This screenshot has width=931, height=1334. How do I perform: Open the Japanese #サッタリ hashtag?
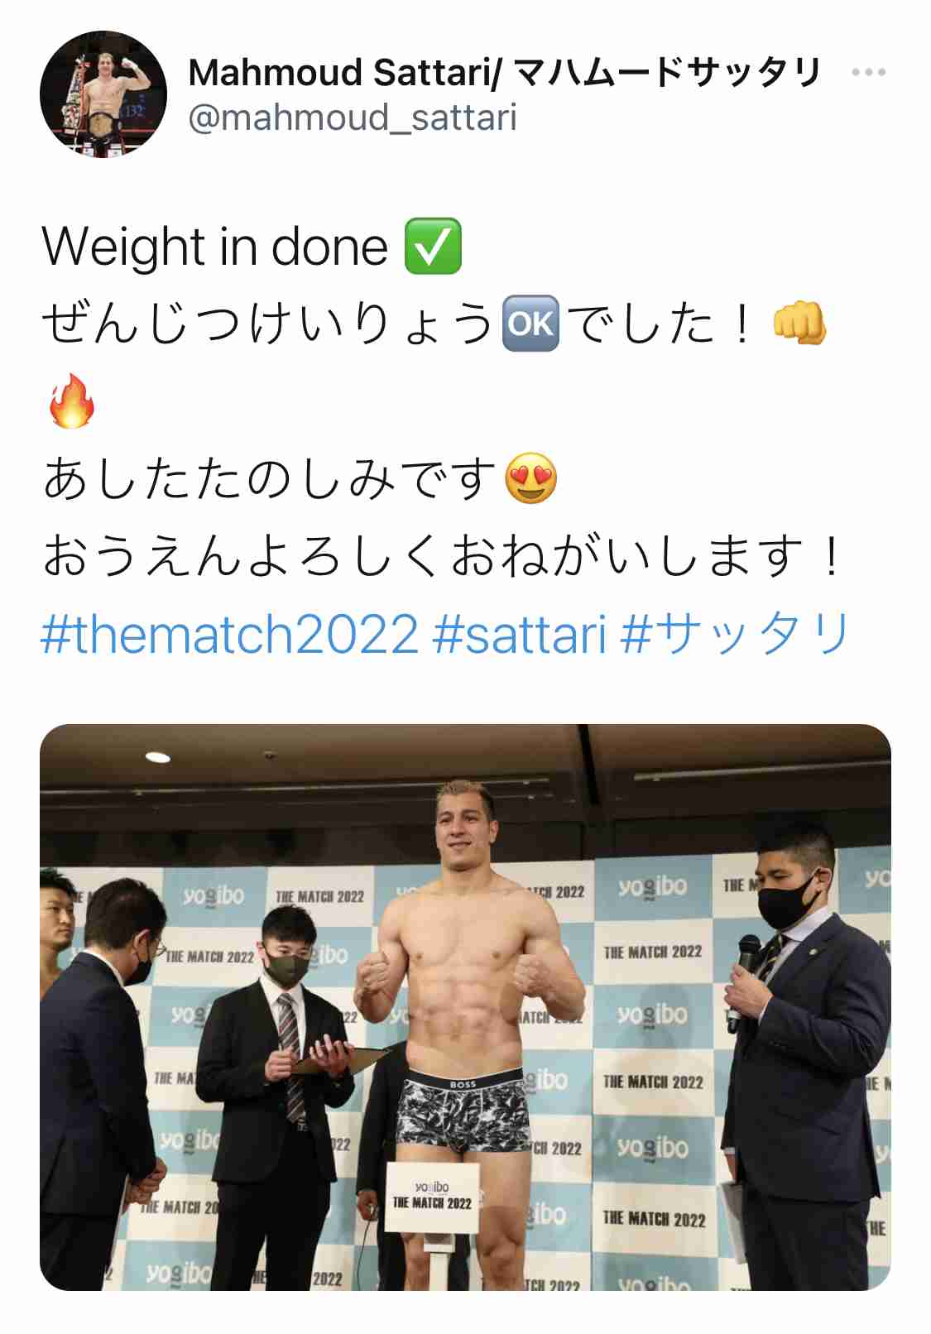pyautogui.click(x=735, y=634)
